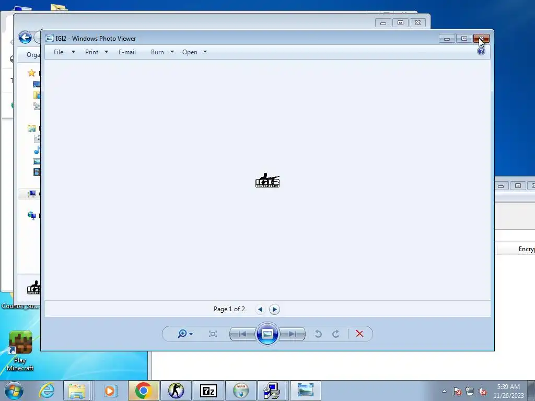
Task: Open the Windows Start button
Action: (14, 391)
